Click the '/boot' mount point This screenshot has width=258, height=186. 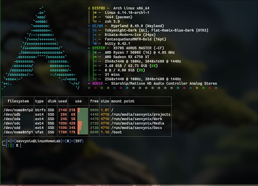point(116,132)
